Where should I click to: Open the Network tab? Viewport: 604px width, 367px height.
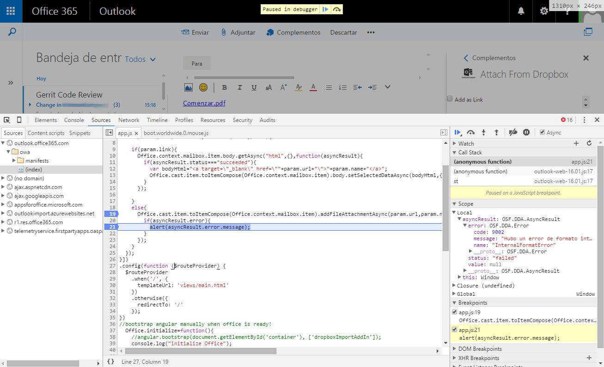128,120
